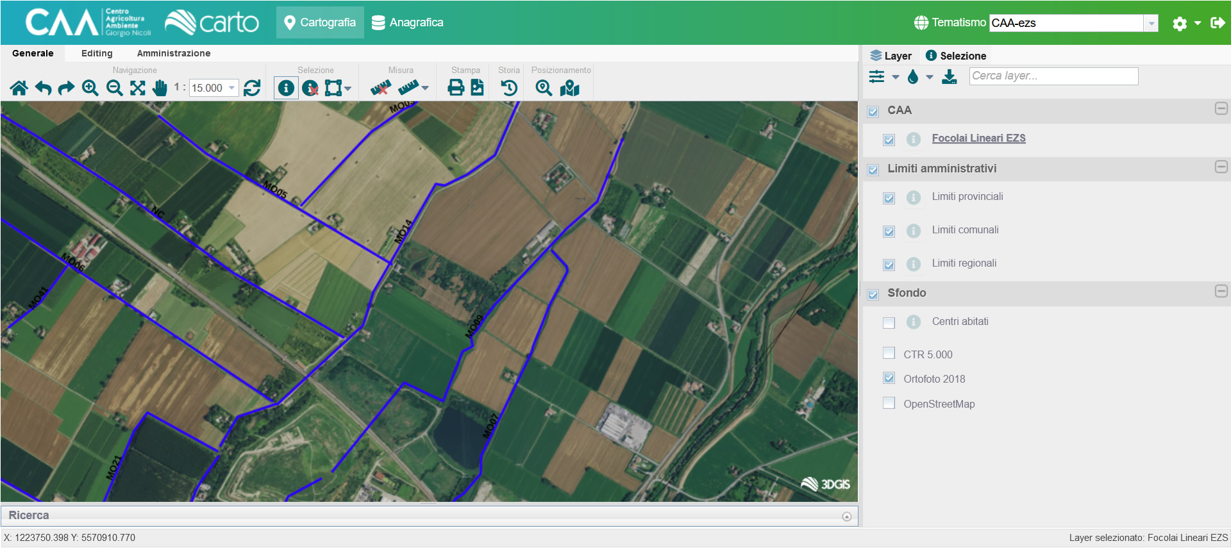Viewport: 1231px width, 548px height.
Task: Open the measure tool dropdown arrow
Action: coord(425,88)
